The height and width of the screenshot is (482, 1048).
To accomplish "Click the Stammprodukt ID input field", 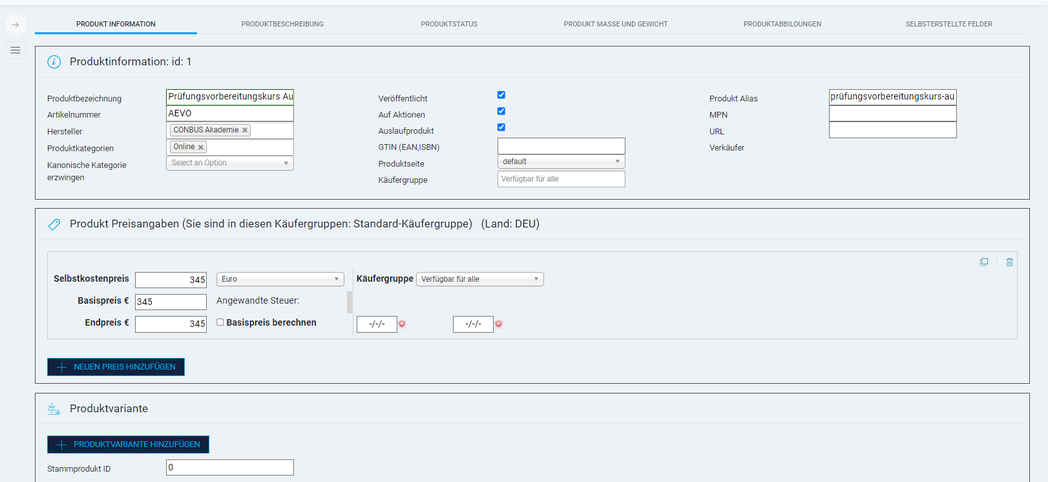I will (x=229, y=468).
